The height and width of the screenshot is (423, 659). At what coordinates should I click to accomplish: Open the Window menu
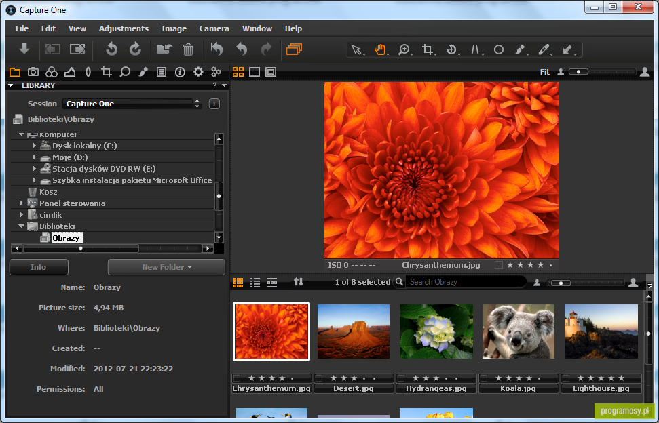point(257,28)
